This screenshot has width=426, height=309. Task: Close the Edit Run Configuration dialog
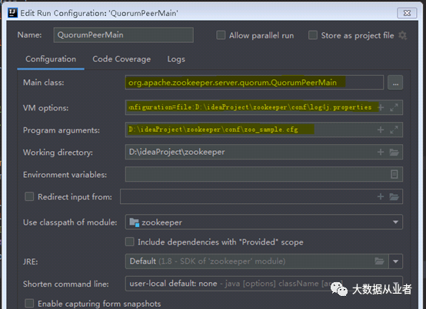(x=407, y=13)
